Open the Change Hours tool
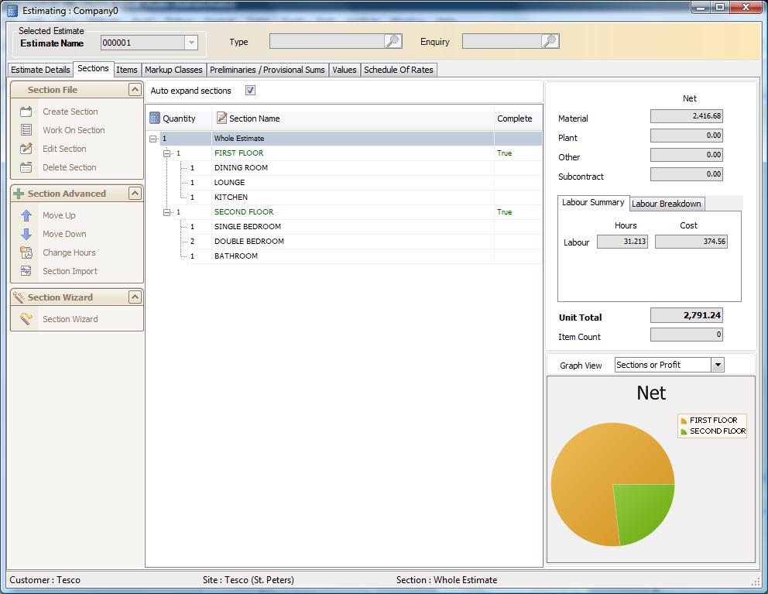 tap(26, 252)
